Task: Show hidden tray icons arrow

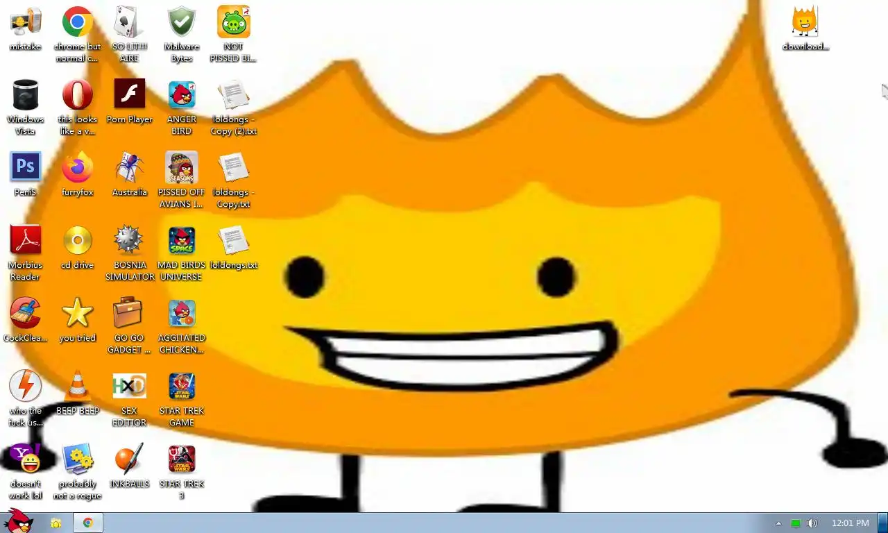Action: 778,523
